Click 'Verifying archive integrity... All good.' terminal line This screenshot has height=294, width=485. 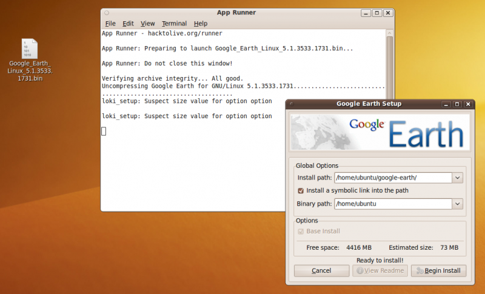tap(173, 79)
